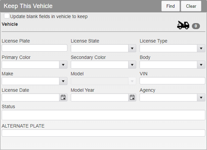Click the License Date input field

pos(31,97)
